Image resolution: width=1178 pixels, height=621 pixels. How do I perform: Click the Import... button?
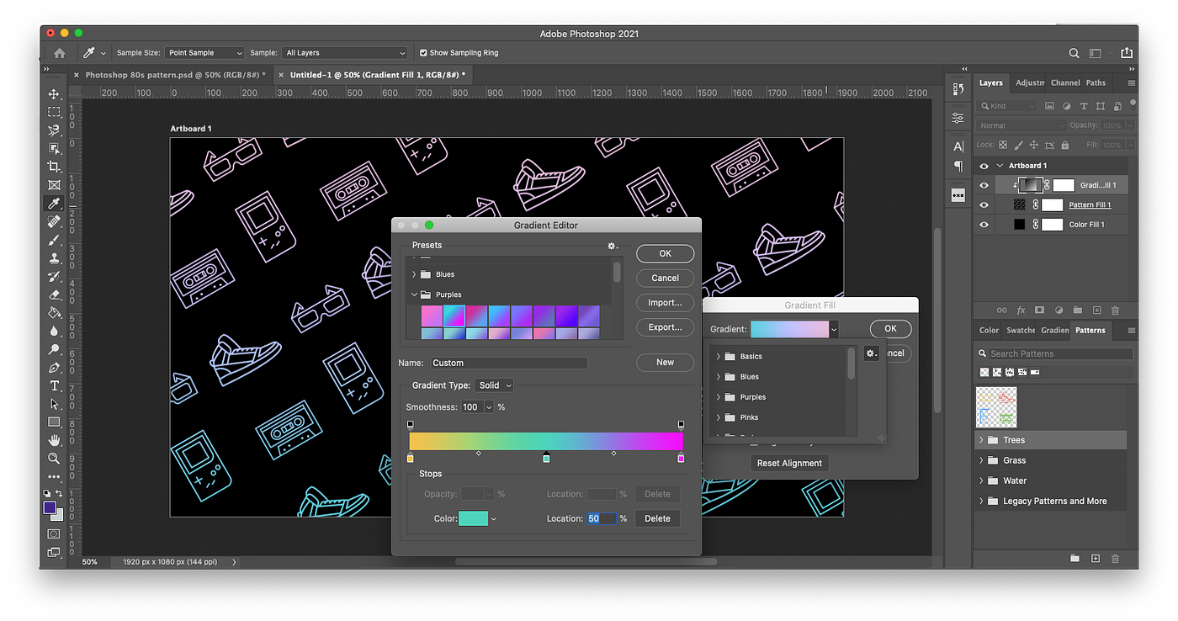click(665, 302)
